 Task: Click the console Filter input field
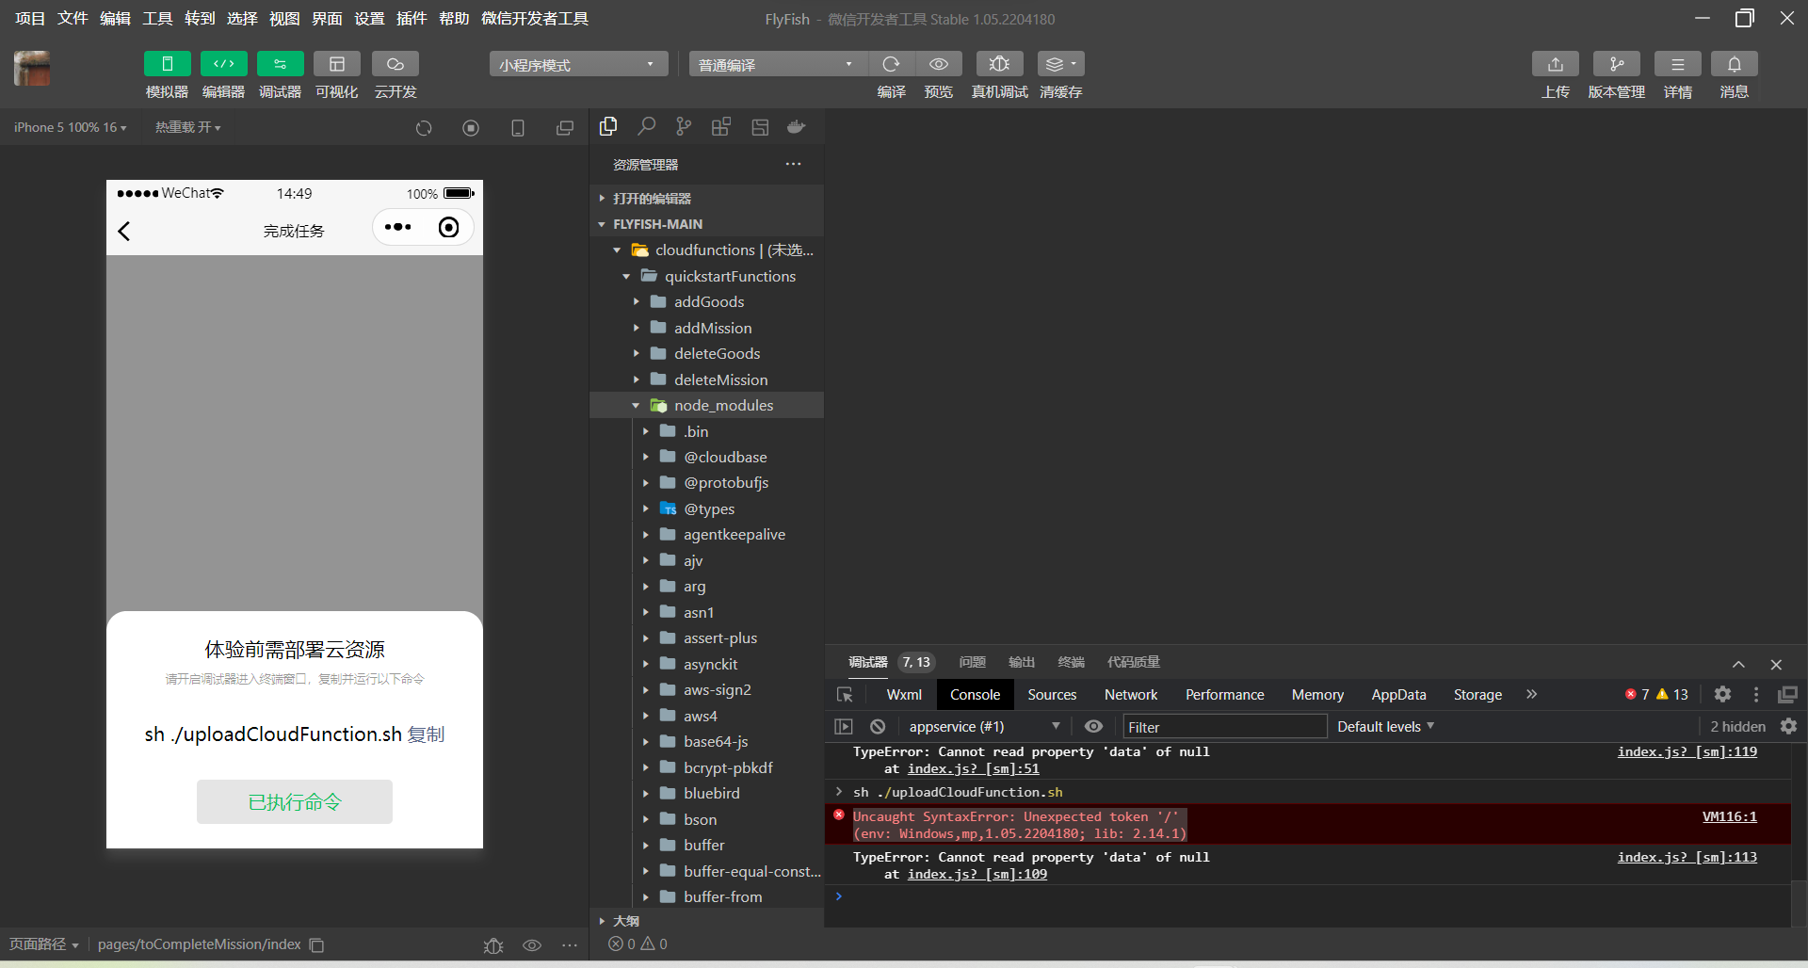(1225, 726)
